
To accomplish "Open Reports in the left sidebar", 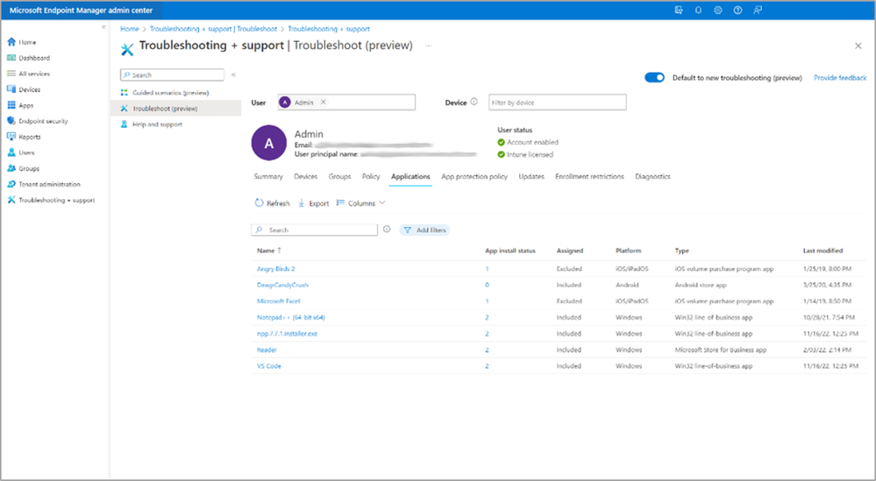I will pos(24,137).
